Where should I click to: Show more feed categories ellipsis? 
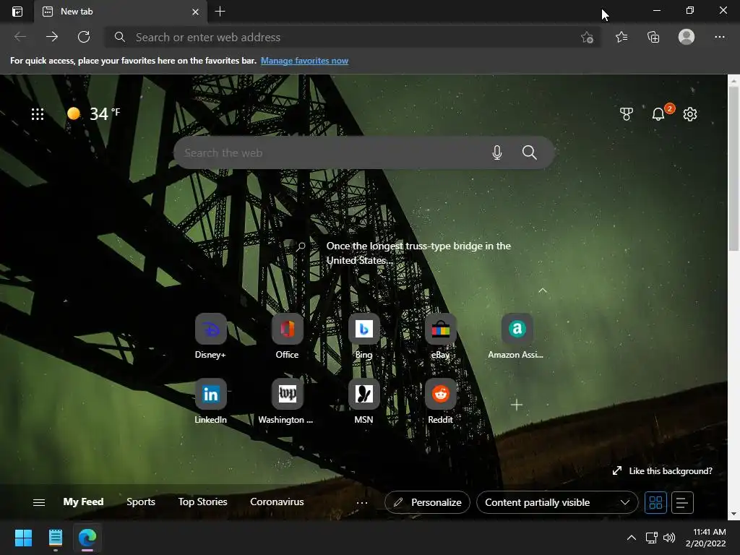point(362,503)
